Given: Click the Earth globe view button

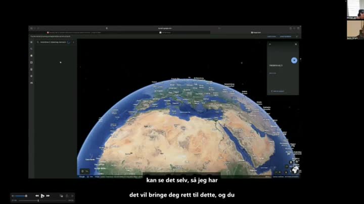Looking at the screenshot, I should tap(295, 170).
